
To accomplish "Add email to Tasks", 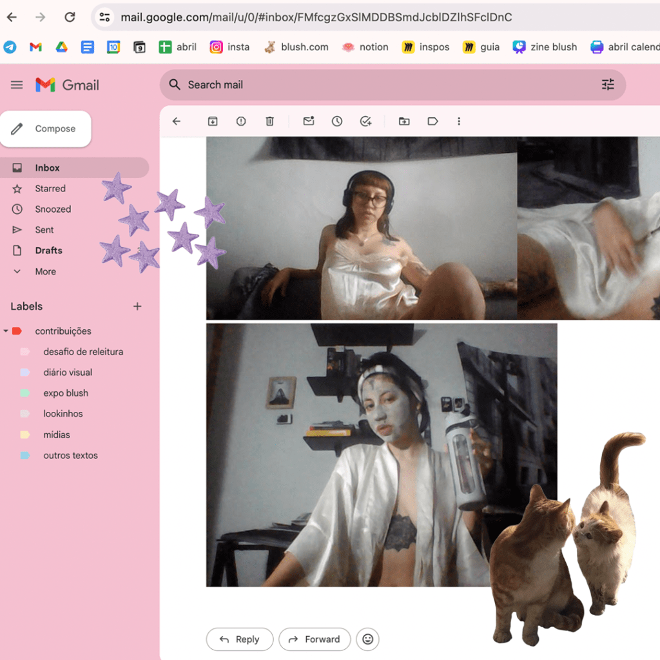I will pyautogui.click(x=365, y=121).
